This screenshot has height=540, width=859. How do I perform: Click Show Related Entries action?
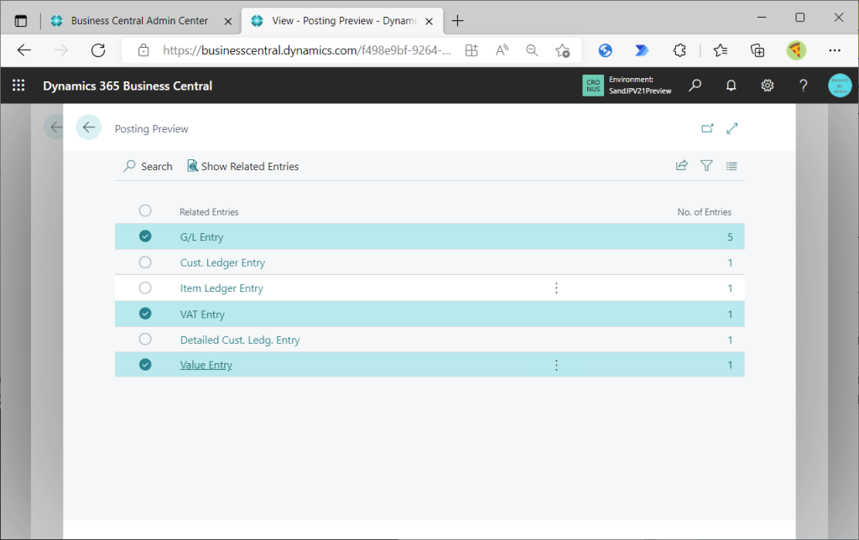click(242, 166)
